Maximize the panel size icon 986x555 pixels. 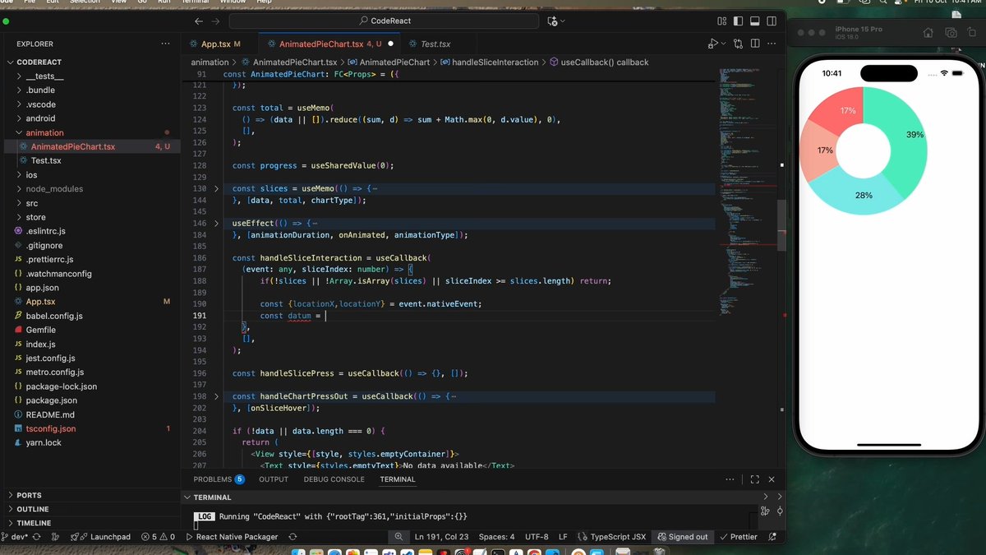pyautogui.click(x=755, y=479)
